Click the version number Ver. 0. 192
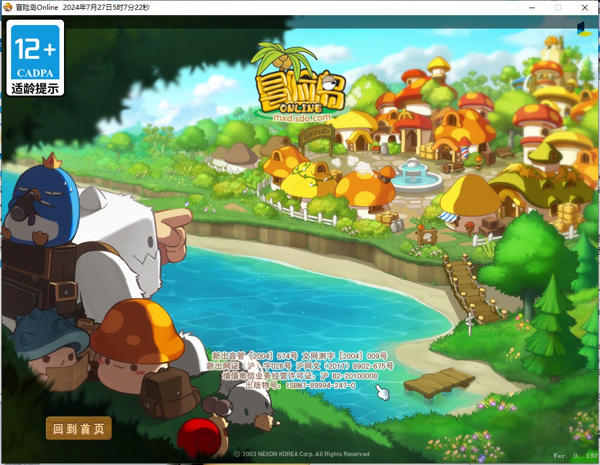600x465 pixels. pyautogui.click(x=575, y=456)
